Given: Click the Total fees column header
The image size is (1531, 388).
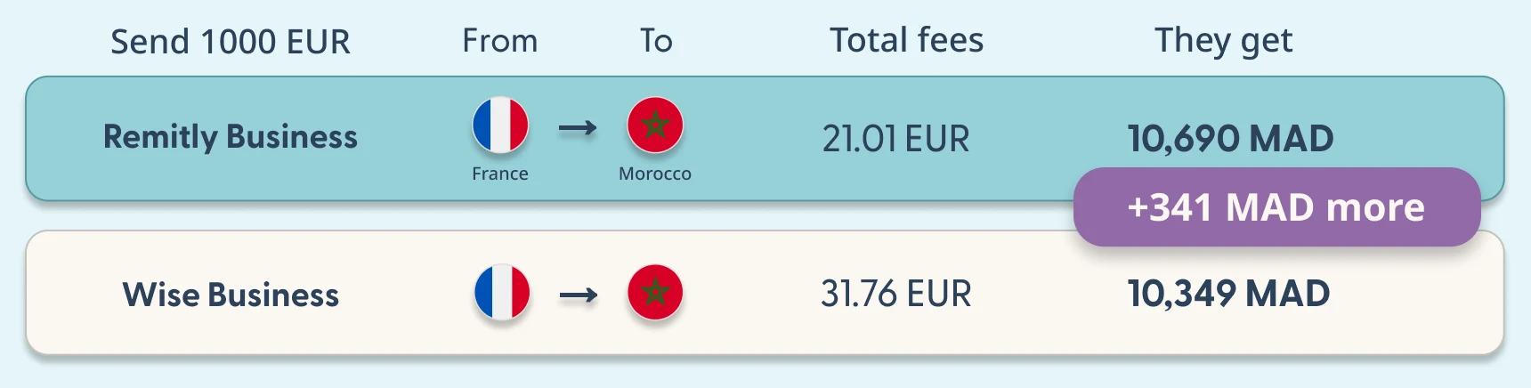Looking at the screenshot, I should [x=906, y=40].
